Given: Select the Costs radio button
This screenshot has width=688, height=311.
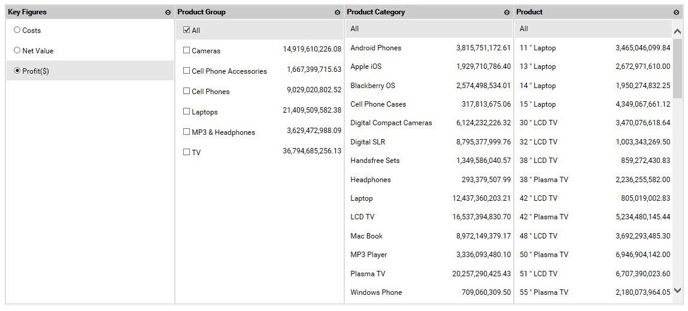Looking at the screenshot, I should 17,30.
